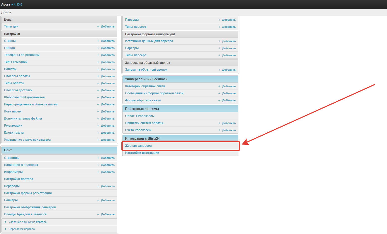Open the Журнал запросов link
Viewport: 387px width, 234px height.
click(138, 146)
